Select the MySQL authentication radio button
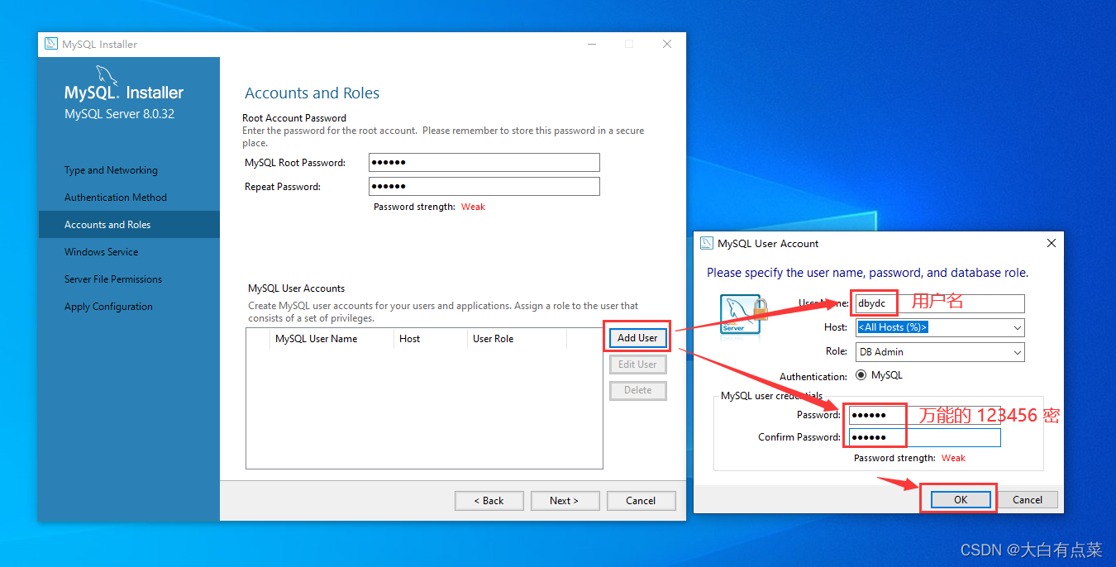 click(861, 374)
